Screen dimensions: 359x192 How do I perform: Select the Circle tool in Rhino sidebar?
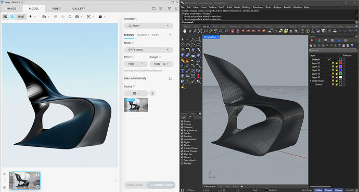183,45
